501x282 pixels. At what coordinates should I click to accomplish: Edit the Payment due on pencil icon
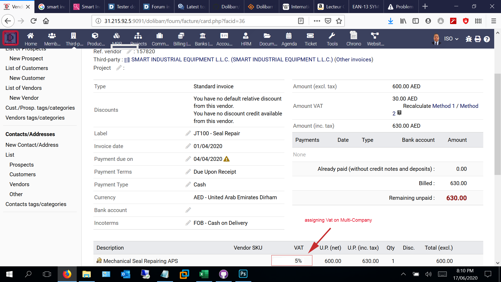click(188, 159)
